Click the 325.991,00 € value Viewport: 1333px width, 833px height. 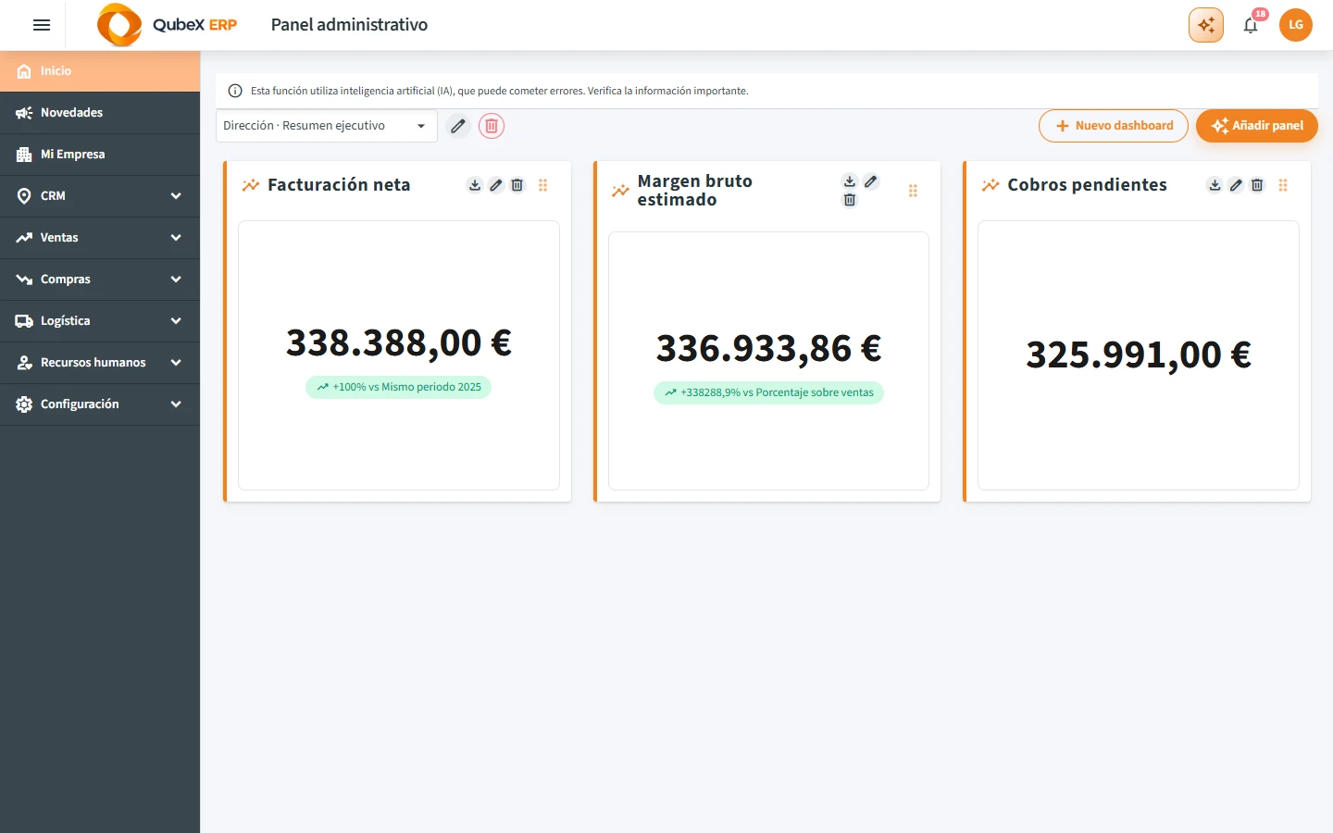point(1139,354)
